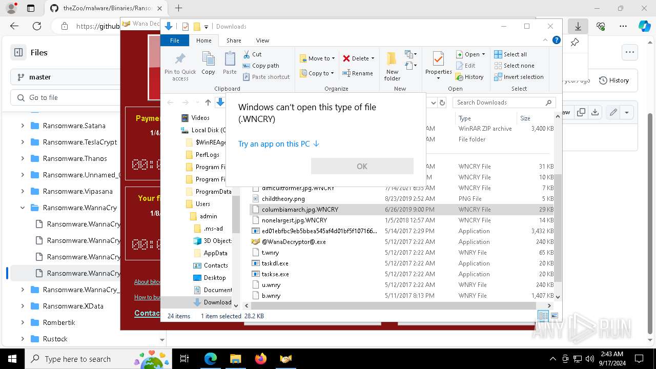Click the GitHub edit pencil icon
Screen dimensions: 656x369
(613, 112)
